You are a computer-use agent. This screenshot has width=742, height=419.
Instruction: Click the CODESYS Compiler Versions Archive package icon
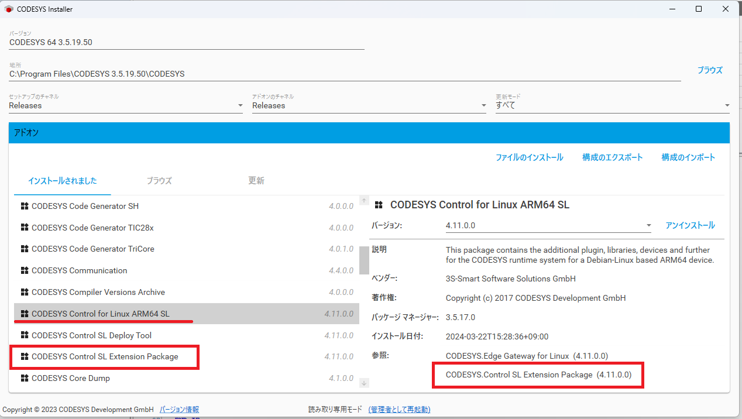point(23,292)
